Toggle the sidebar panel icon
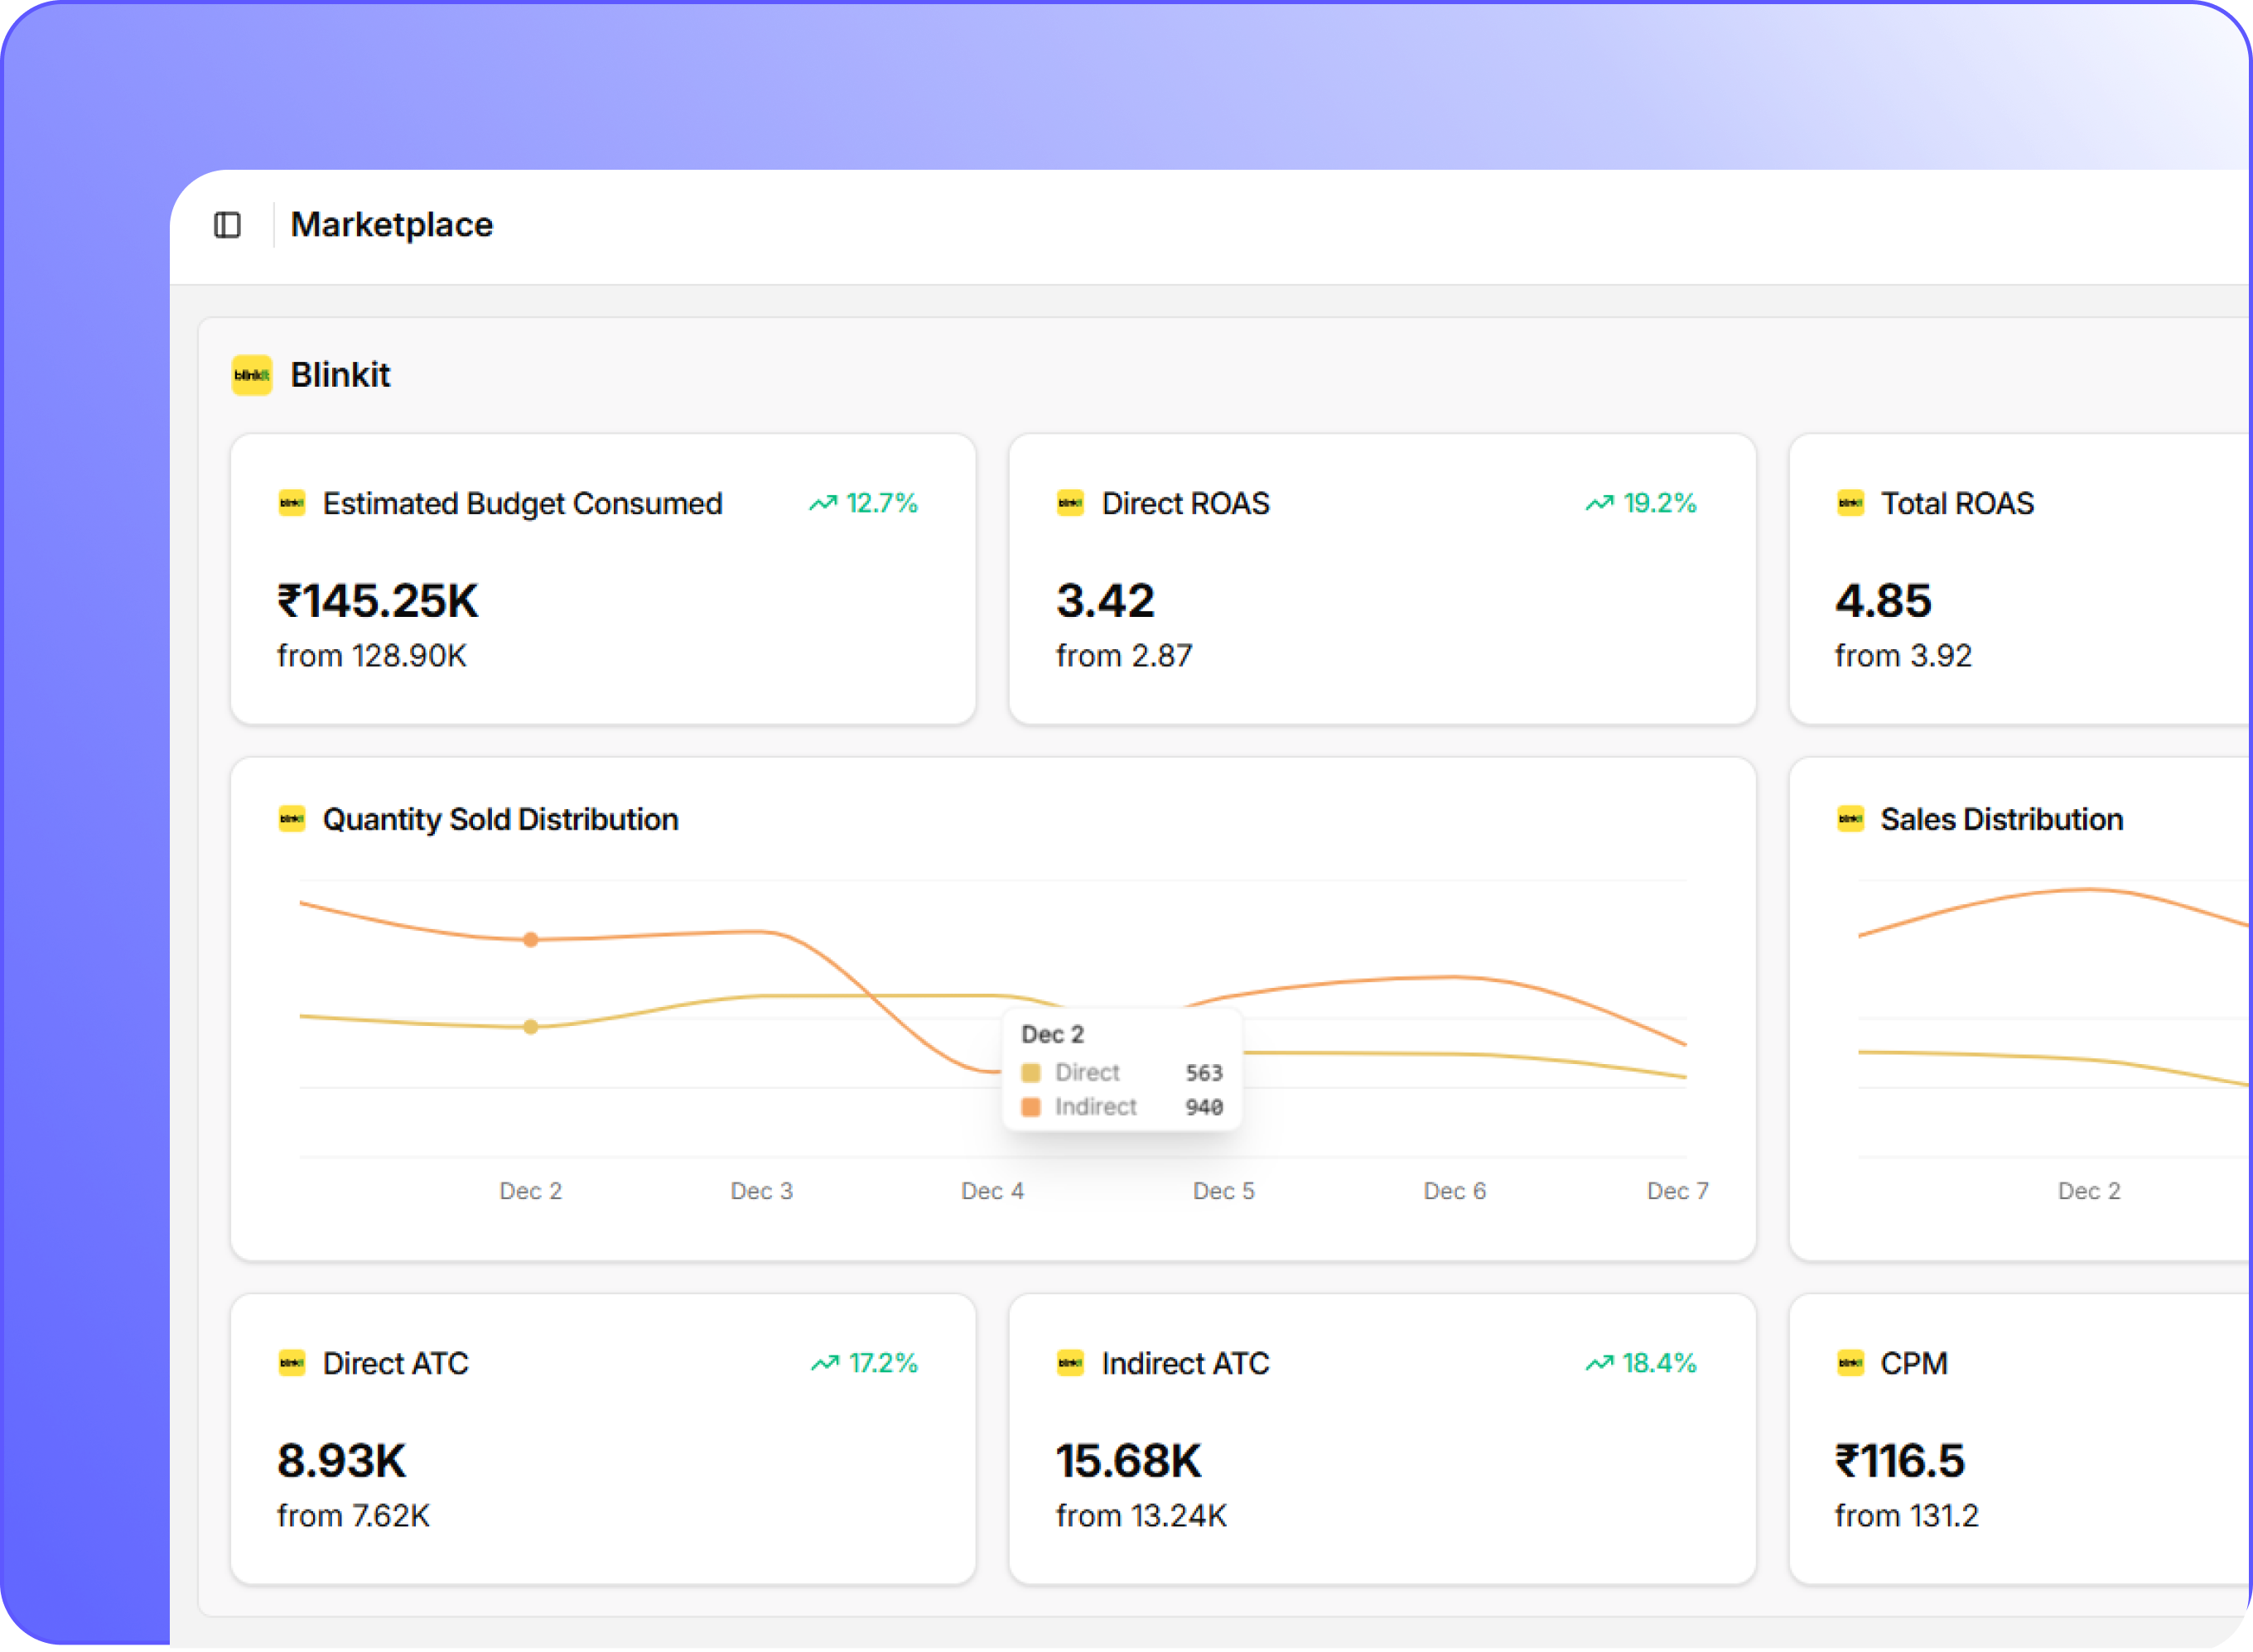Viewport: 2253px width, 1652px height. [228, 226]
